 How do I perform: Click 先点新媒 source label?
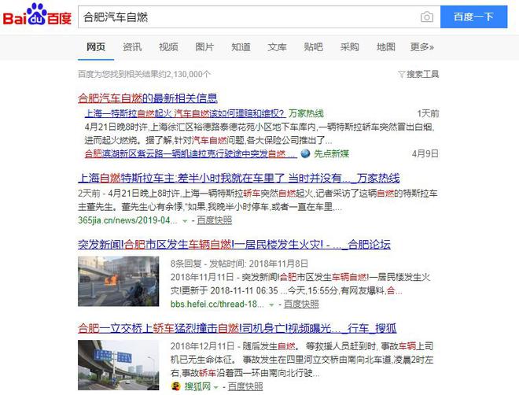tap(331, 153)
